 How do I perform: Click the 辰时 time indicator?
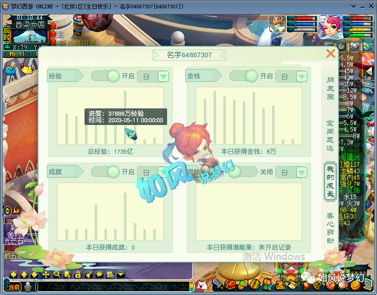(x=6, y=34)
